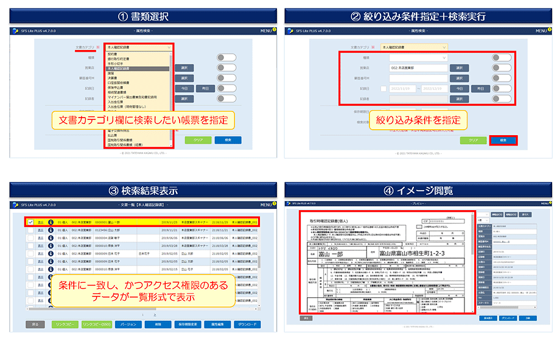Image resolution: width=560 pixels, height=341 pixels.
Task: Click the SFS Lite PLUS logo in the step ② window
Action: click(x=289, y=30)
